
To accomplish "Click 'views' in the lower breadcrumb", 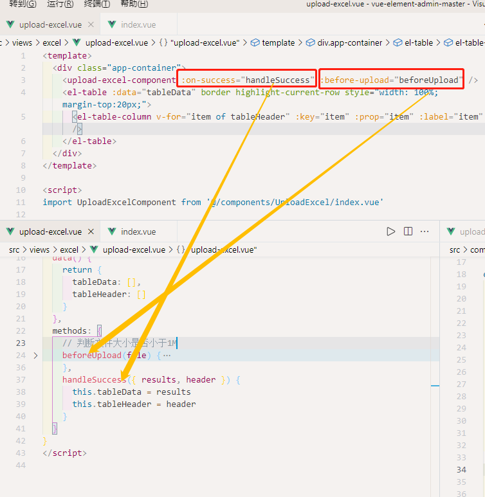I will coord(39,249).
